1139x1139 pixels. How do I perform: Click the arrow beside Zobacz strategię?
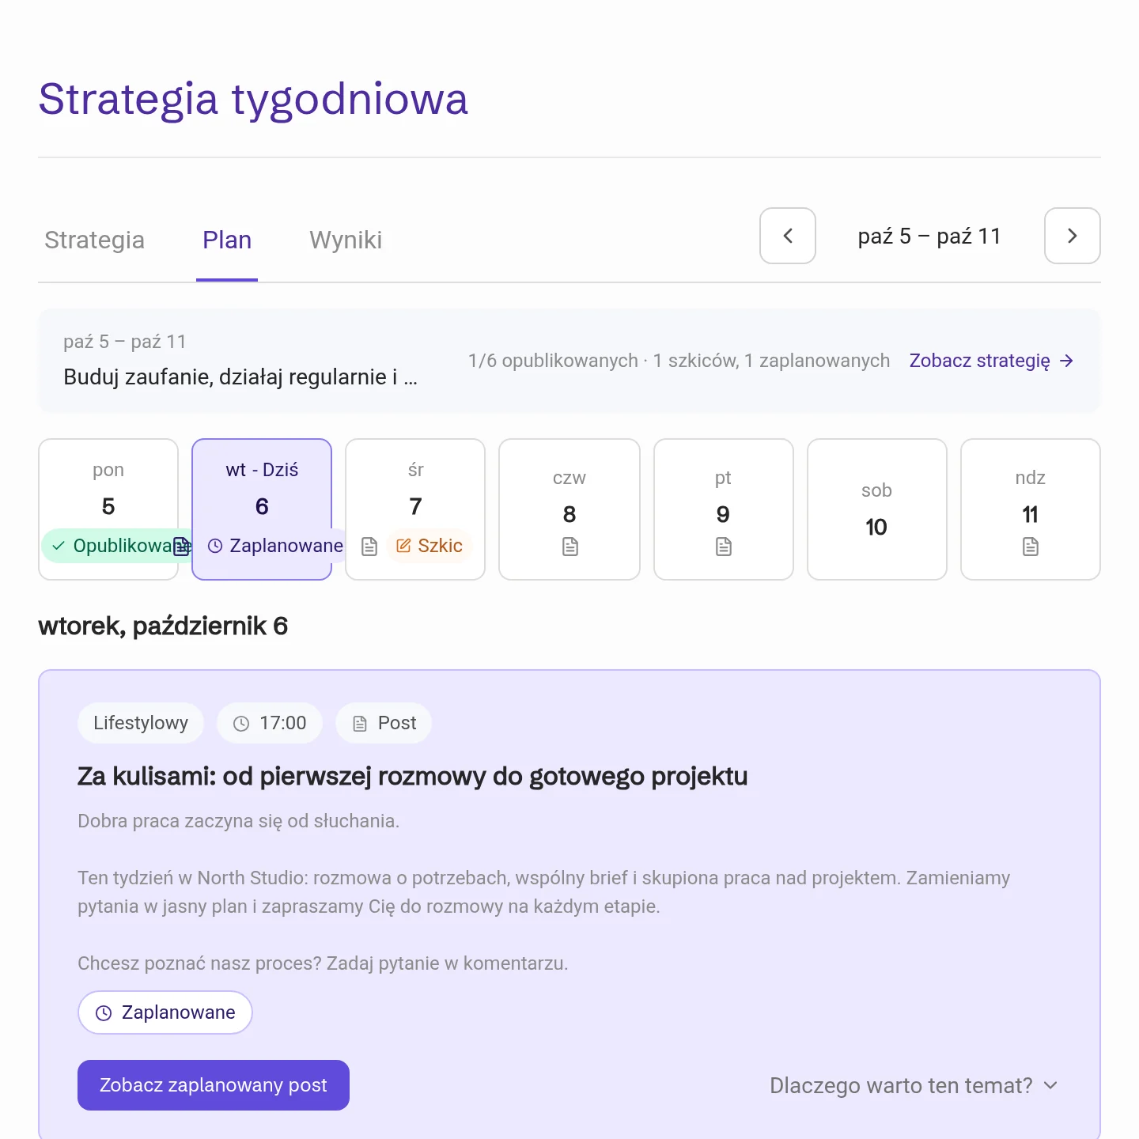[x=1066, y=361]
